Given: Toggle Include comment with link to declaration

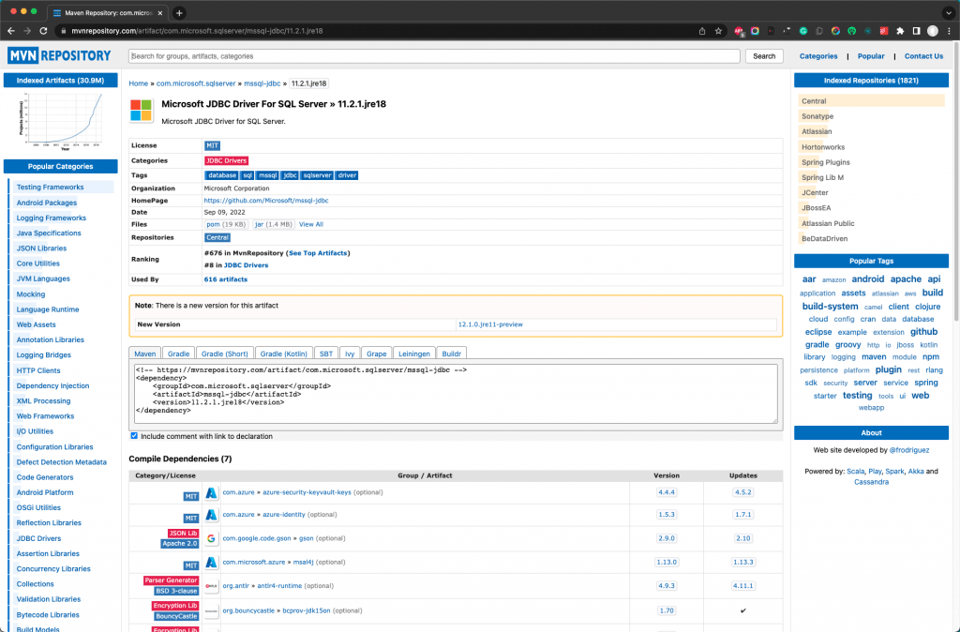Looking at the screenshot, I should tap(134, 435).
